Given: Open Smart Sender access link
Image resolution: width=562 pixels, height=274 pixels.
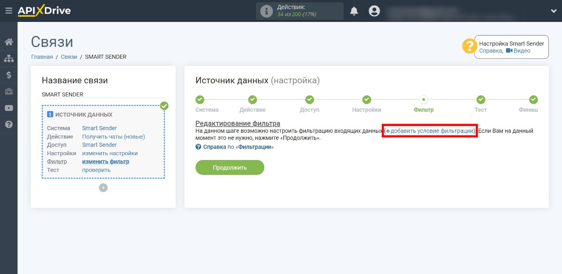Looking at the screenshot, I should [x=99, y=145].
